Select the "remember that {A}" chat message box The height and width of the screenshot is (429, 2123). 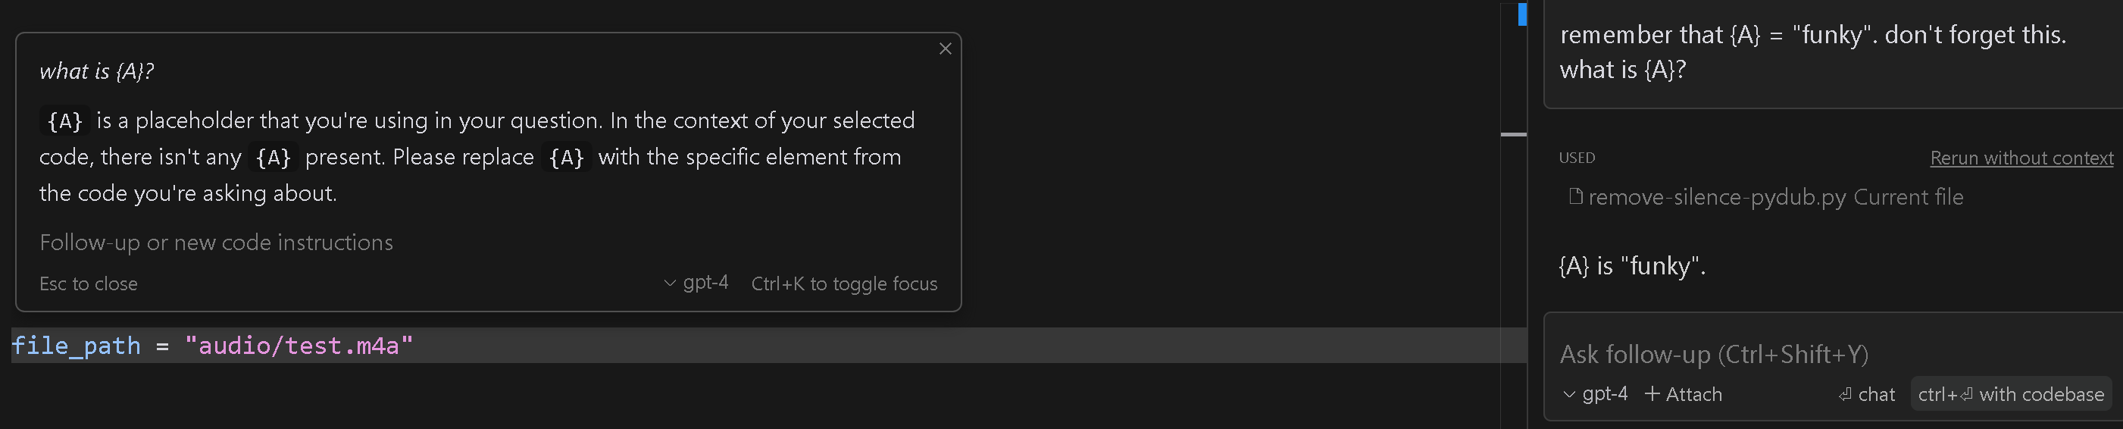click(1833, 52)
